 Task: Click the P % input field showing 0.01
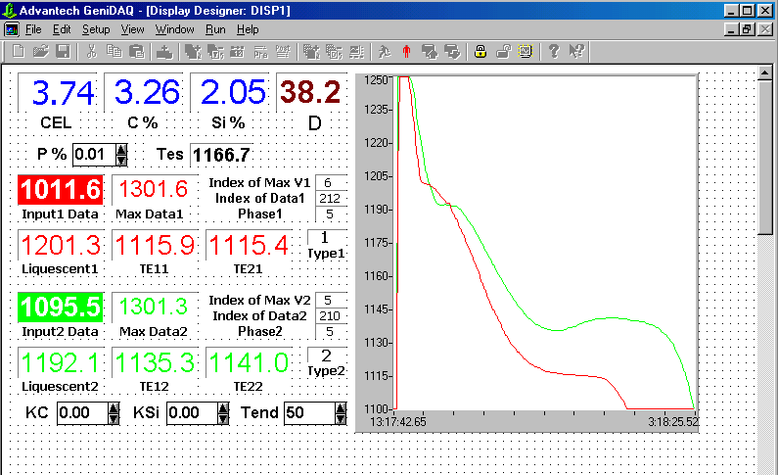95,155
